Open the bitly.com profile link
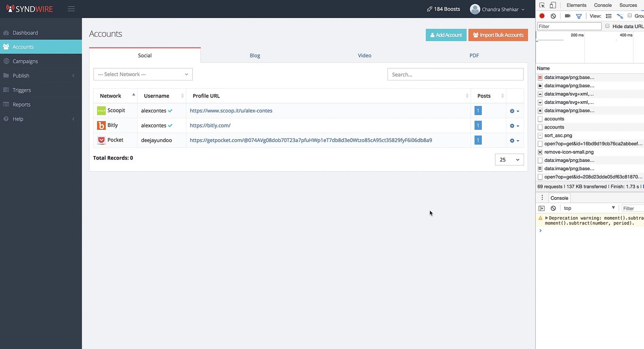Image resolution: width=644 pixels, height=349 pixels. [x=210, y=126]
